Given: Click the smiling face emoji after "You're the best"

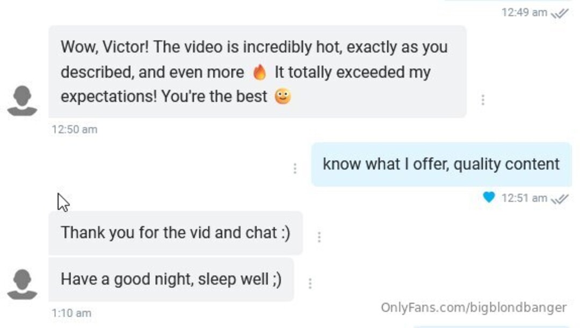Looking at the screenshot, I should click(x=283, y=97).
